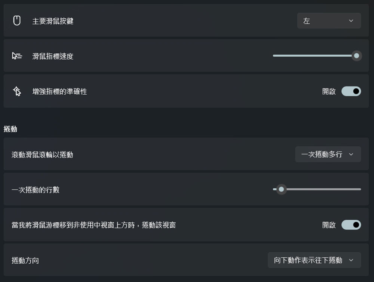Click the 一次捲動的行數 slider thumb
Image resolution: width=374 pixels, height=282 pixels.
281,189
